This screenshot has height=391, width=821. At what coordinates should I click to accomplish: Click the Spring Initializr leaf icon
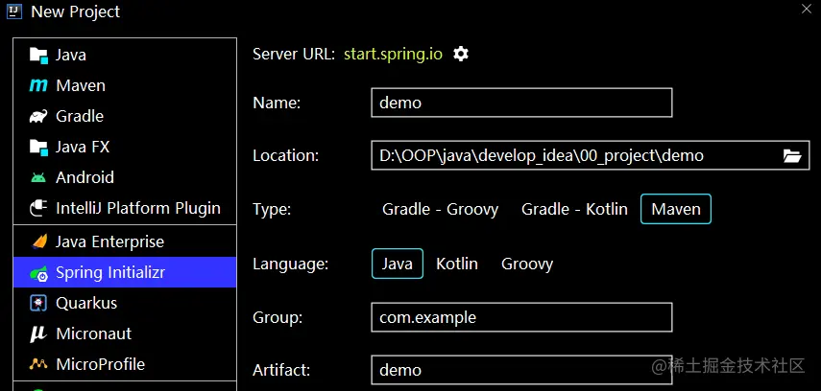pos(39,273)
